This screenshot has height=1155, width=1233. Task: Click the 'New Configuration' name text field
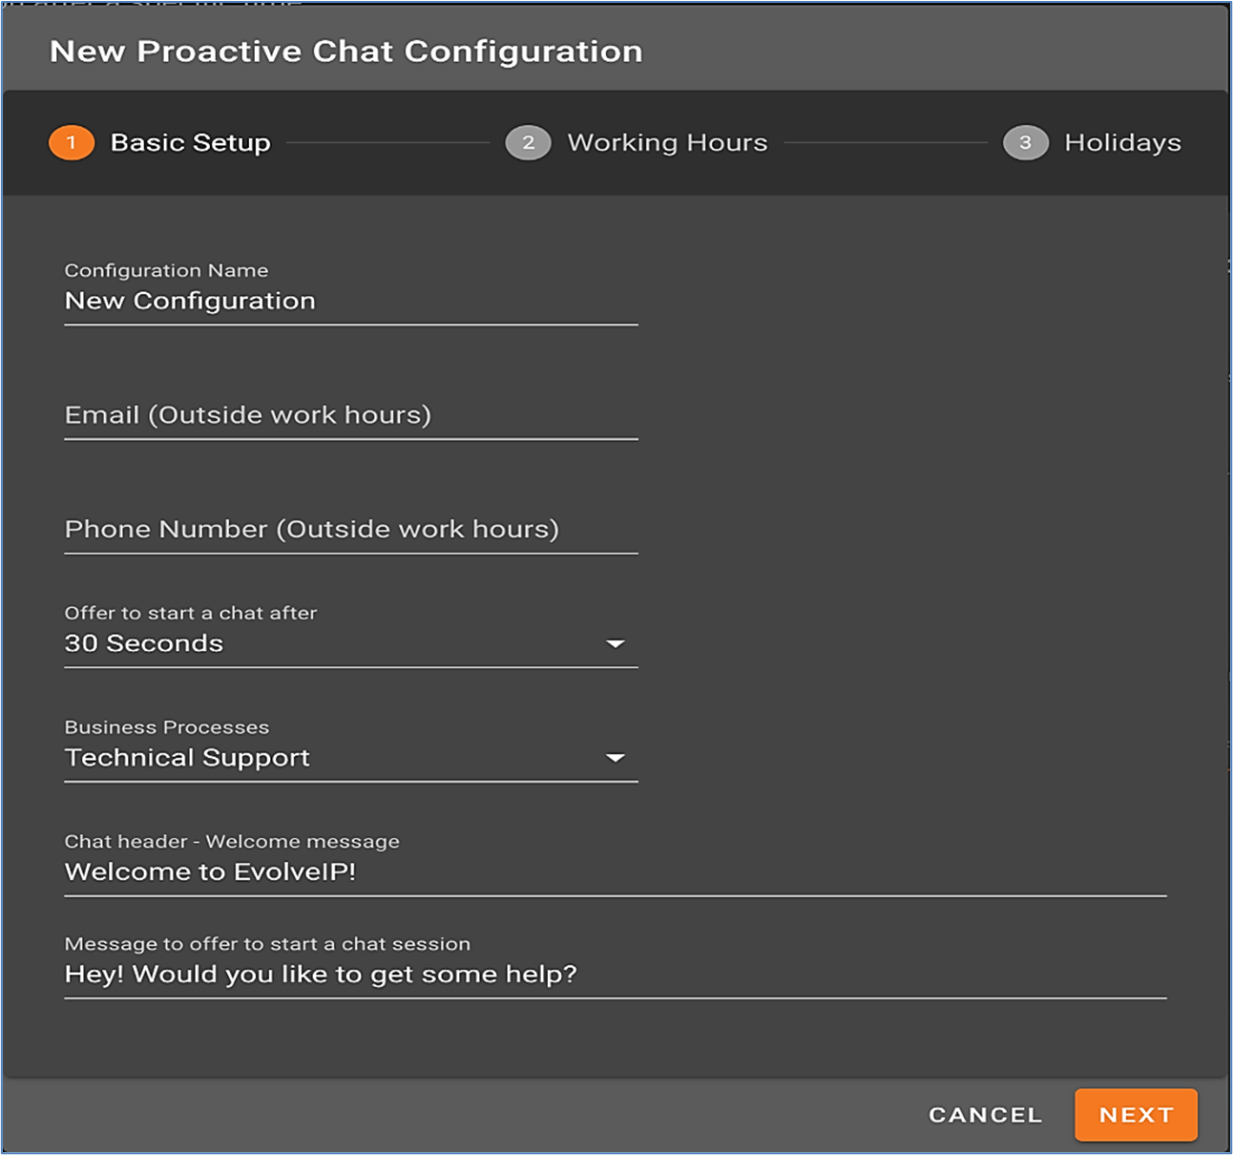349,302
